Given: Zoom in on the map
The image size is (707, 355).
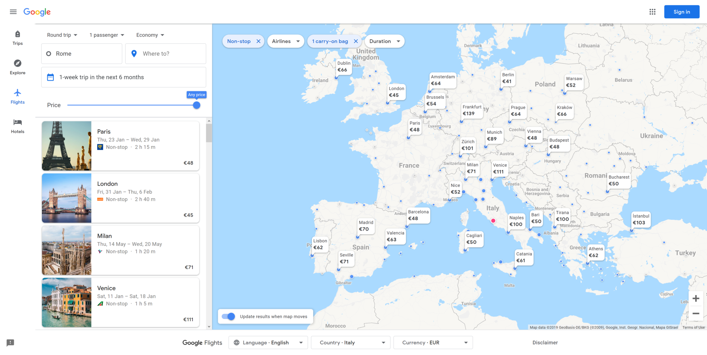Looking at the screenshot, I should [696, 298].
